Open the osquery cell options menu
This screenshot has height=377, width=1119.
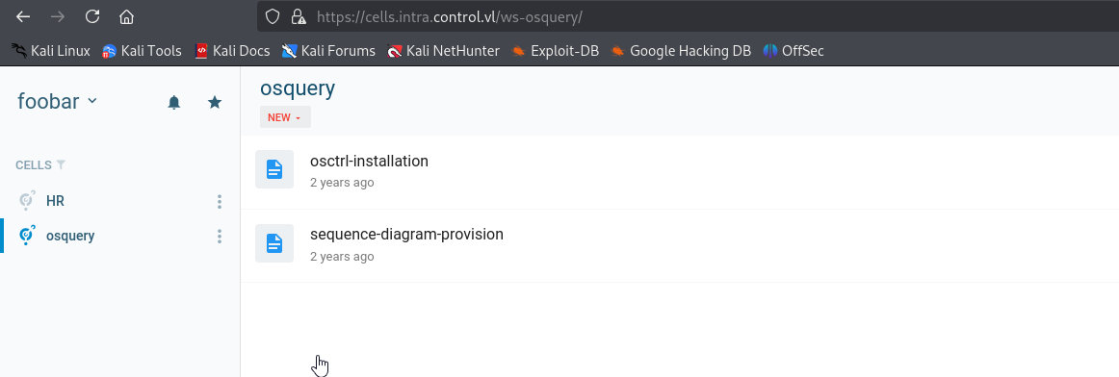click(x=220, y=236)
